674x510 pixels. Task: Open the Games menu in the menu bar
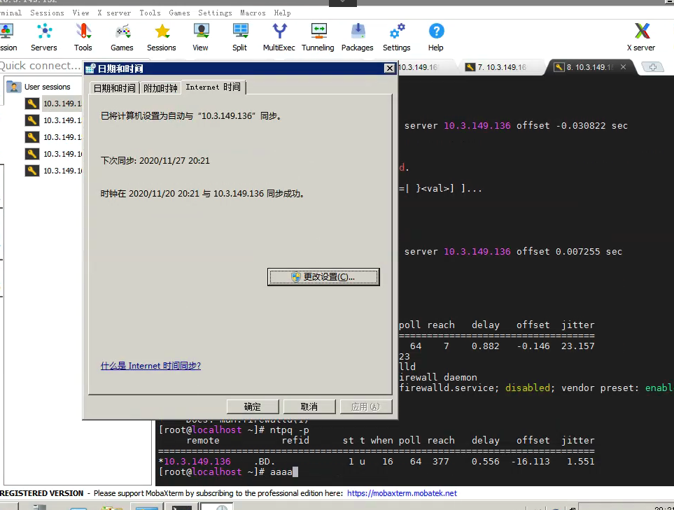pyautogui.click(x=179, y=13)
